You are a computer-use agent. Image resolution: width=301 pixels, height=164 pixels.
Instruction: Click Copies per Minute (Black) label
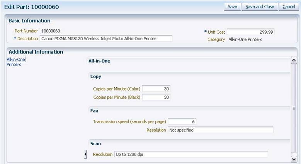117,97
